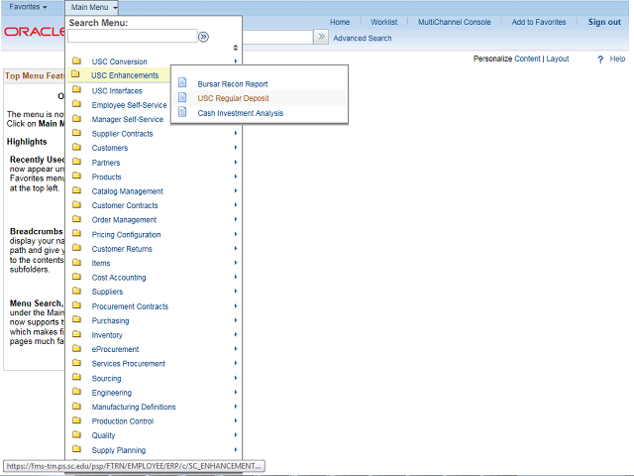634x476 pixels.
Task: Open the Main Menu dropdown
Action: 92,7
